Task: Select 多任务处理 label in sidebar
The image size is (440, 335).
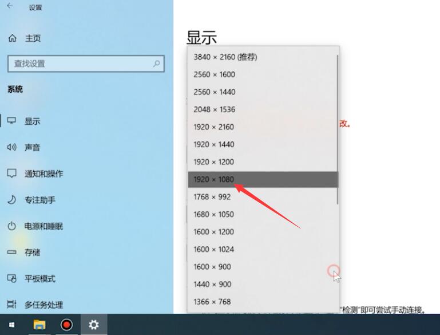Action: click(44, 305)
